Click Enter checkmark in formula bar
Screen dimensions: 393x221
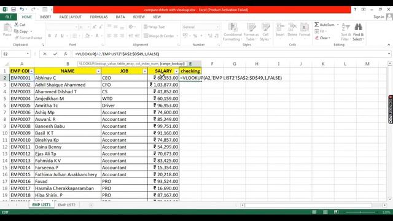tap(55, 54)
